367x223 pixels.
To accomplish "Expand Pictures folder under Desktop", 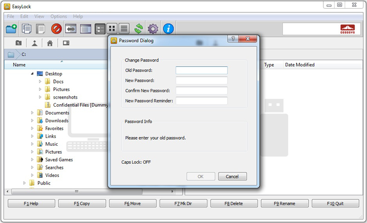I will (40, 89).
